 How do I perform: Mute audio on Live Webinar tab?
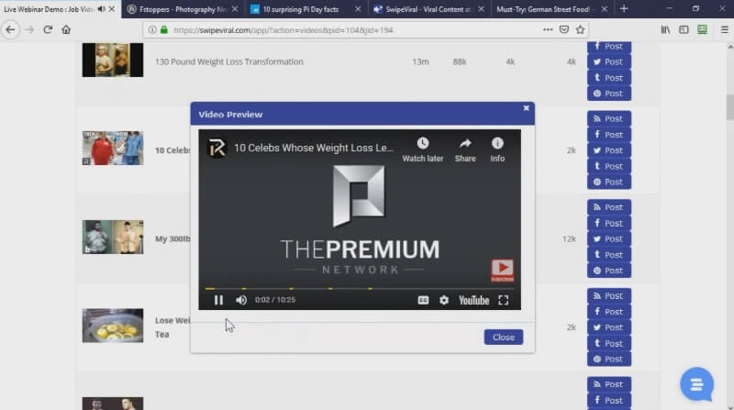click(x=101, y=9)
